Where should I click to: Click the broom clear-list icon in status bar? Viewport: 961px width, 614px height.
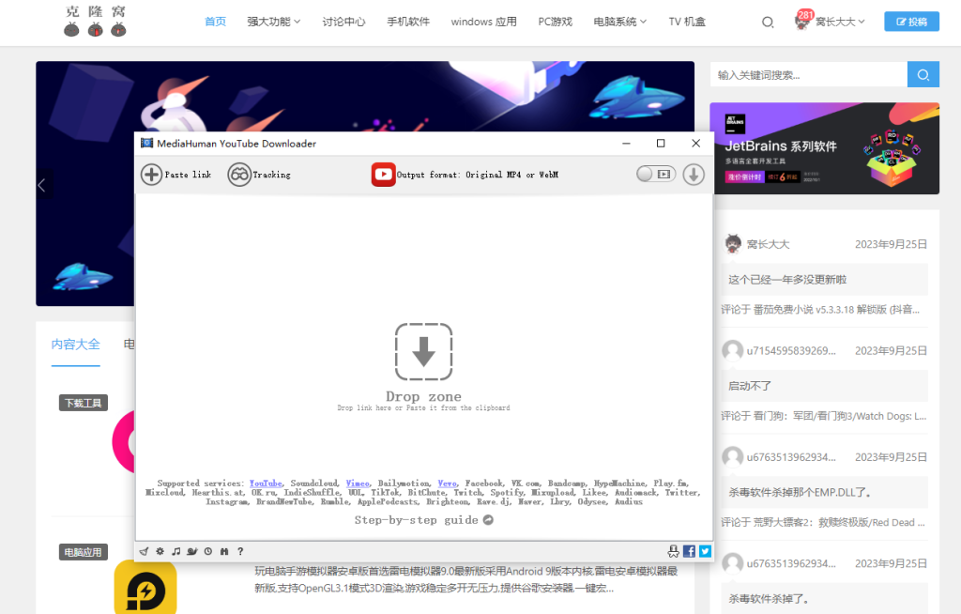click(x=144, y=551)
